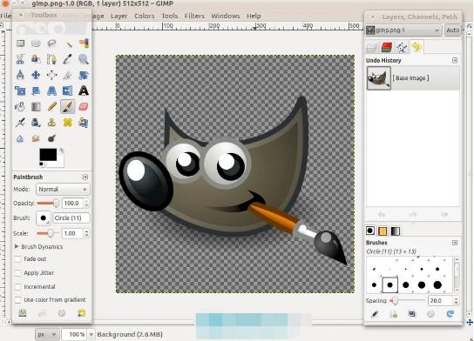The image size is (474, 341).
Task: Enable the Apply Jitter checkbox
Action: point(18,273)
